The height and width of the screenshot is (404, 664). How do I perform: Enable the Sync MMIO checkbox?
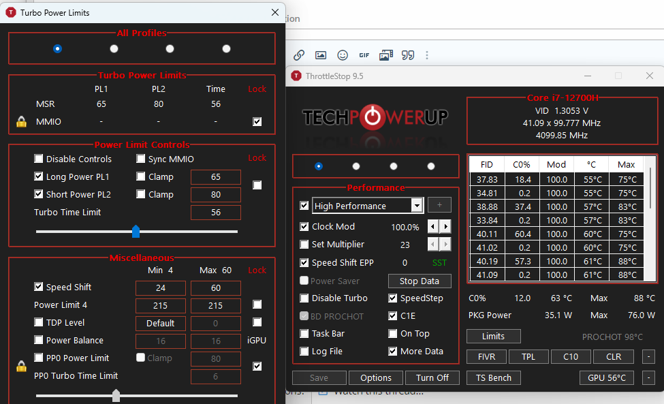[140, 159]
